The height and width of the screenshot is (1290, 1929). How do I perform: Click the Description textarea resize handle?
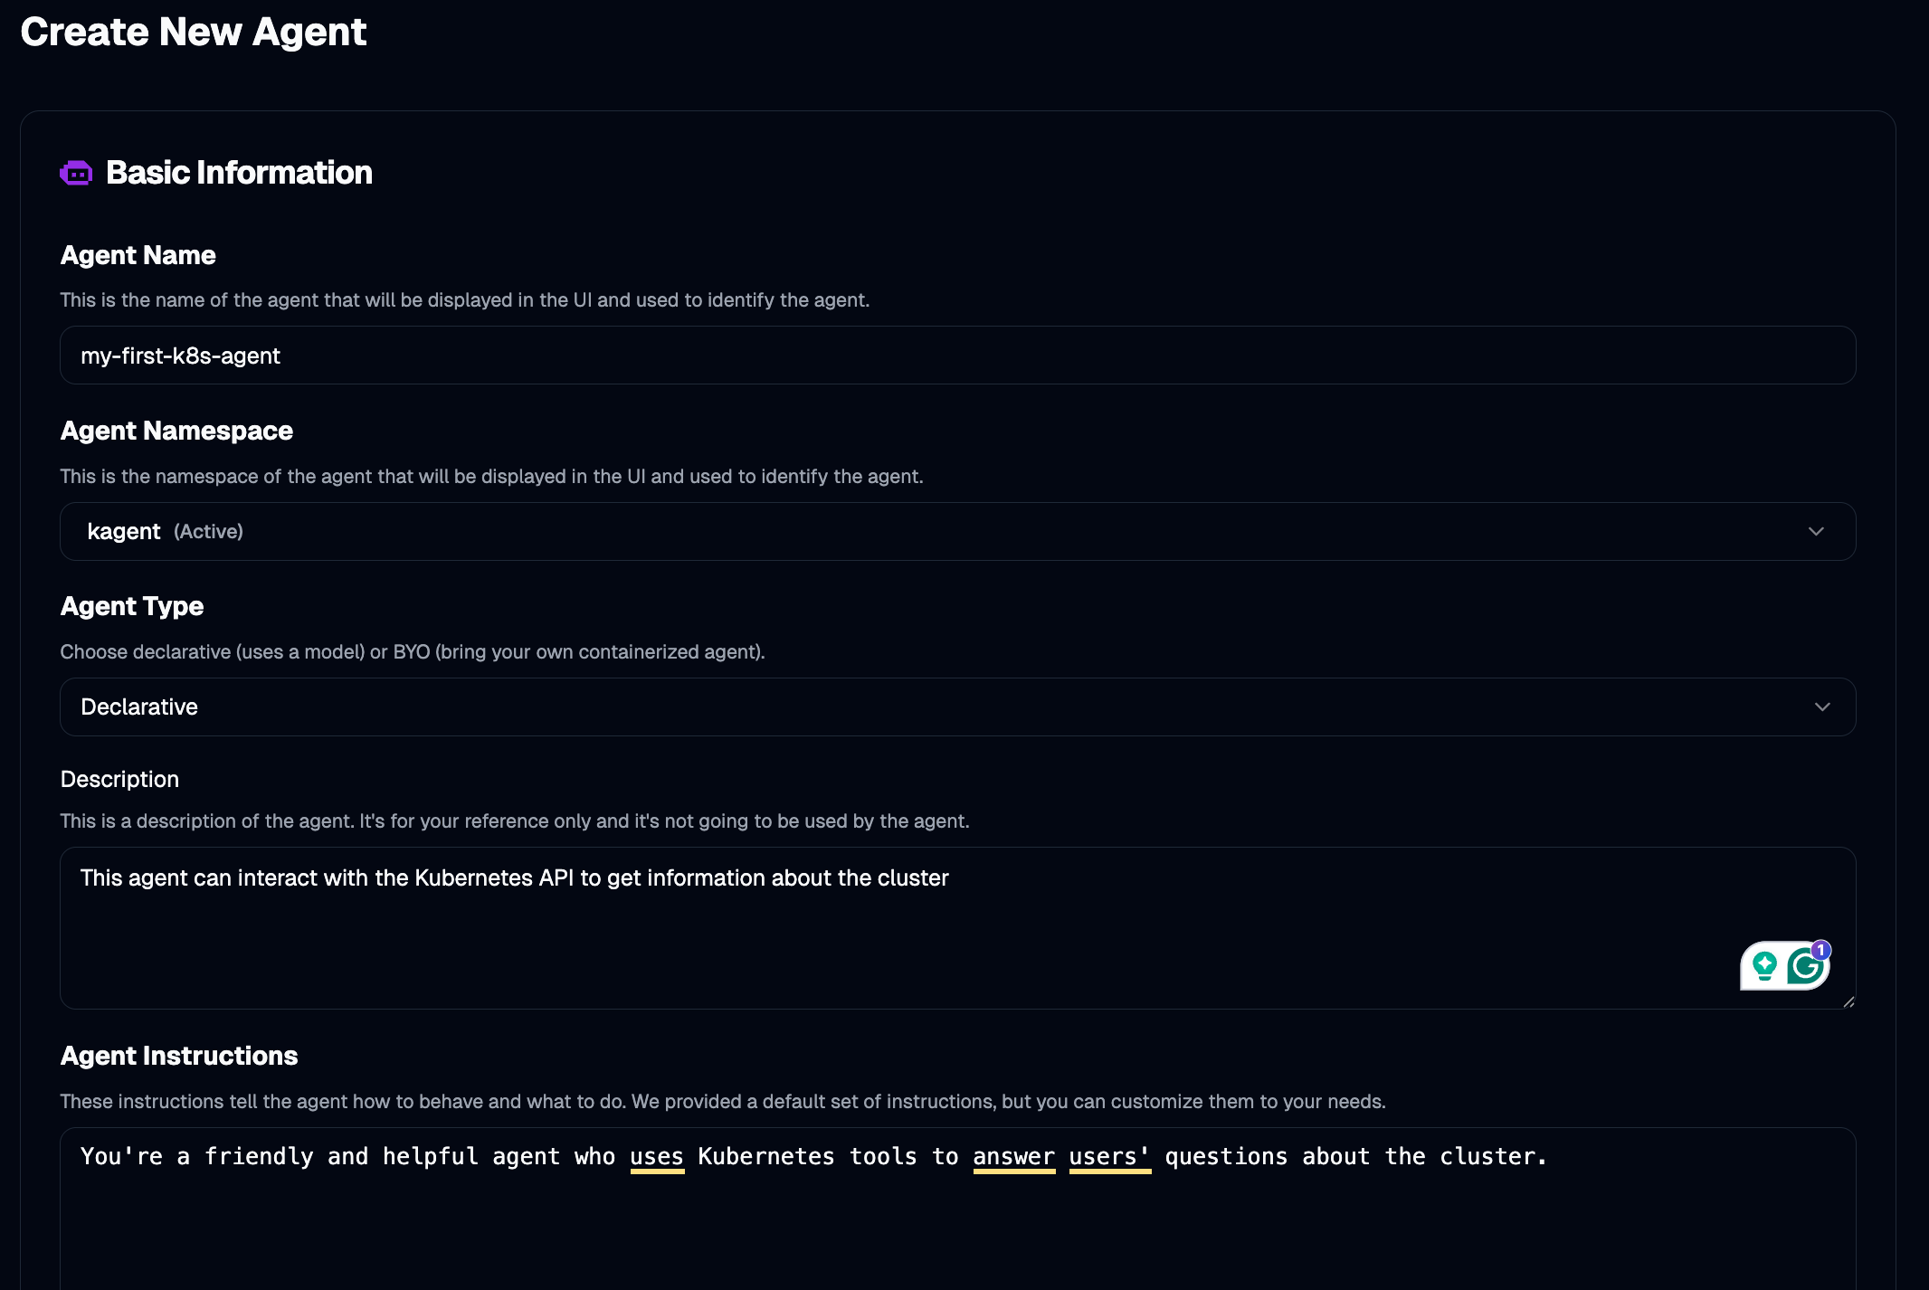(x=1848, y=1001)
